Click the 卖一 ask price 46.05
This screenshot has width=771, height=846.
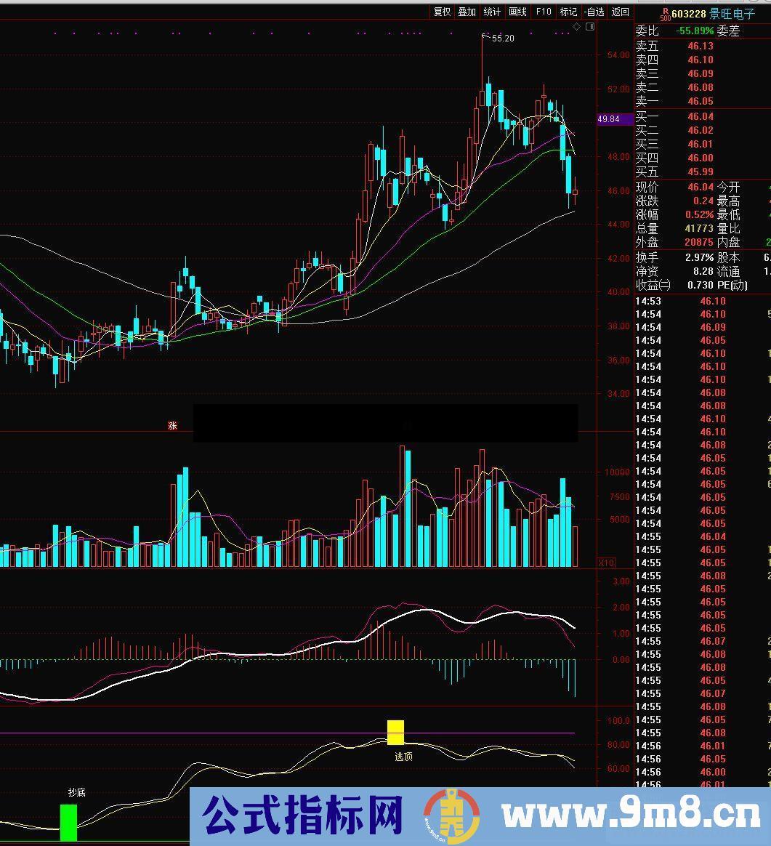tap(701, 102)
